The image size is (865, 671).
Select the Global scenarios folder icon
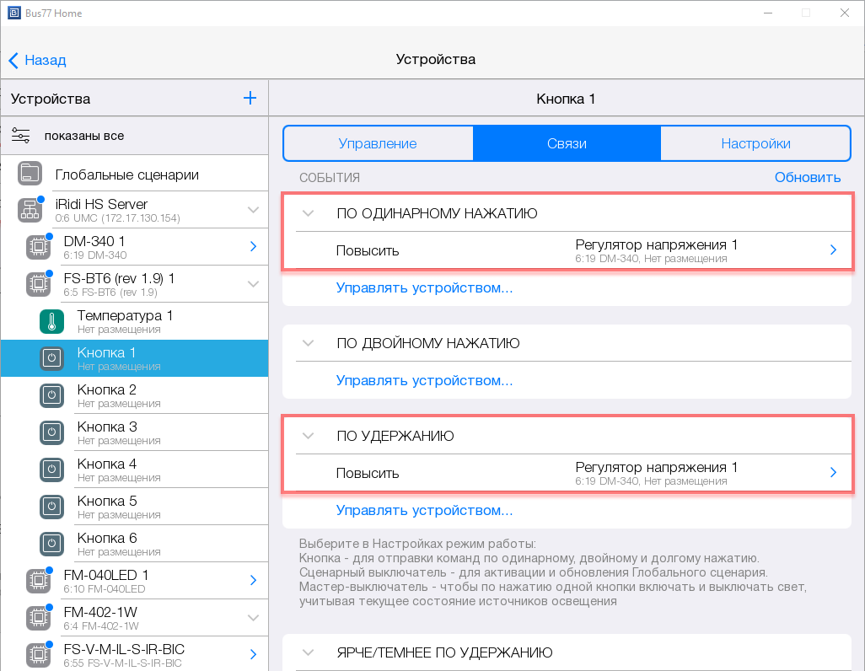(x=30, y=175)
